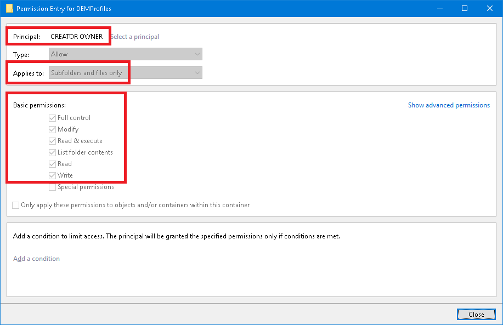Expand the Applies to dropdown
Viewport: 503px width, 325px height.
click(x=125, y=73)
